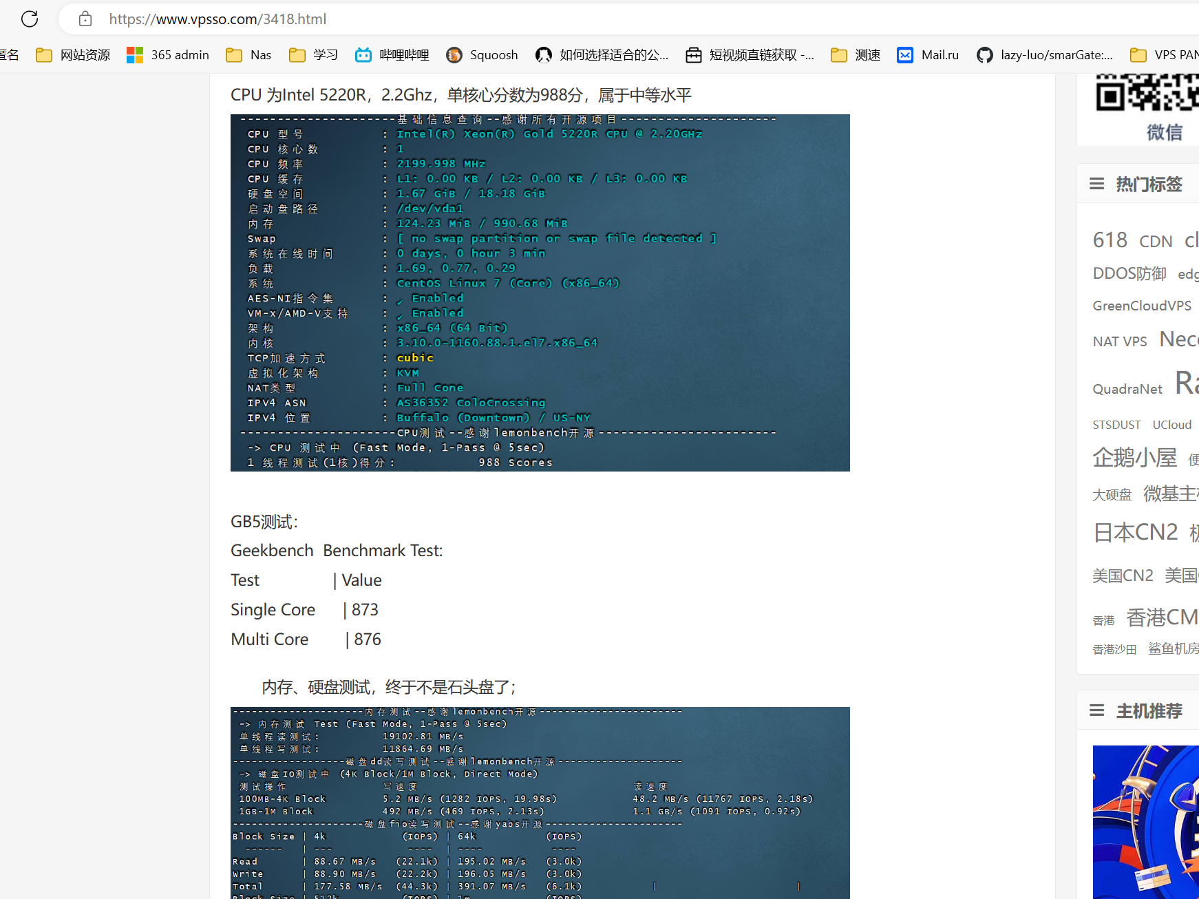
Task: Click the WeChat QR code image
Action: click(x=1147, y=93)
